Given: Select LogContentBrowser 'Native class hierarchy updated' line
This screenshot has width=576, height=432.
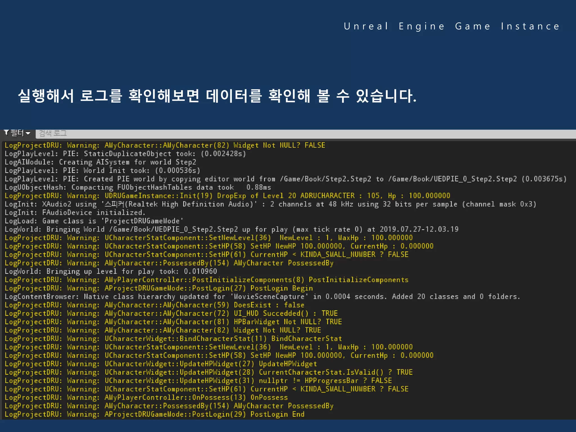Looking at the screenshot, I should pos(262,297).
